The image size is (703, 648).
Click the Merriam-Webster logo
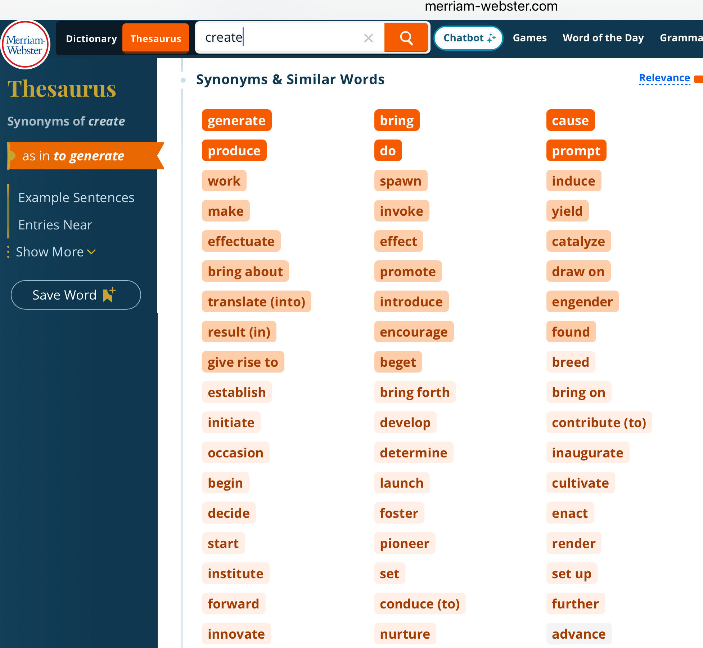pos(25,45)
